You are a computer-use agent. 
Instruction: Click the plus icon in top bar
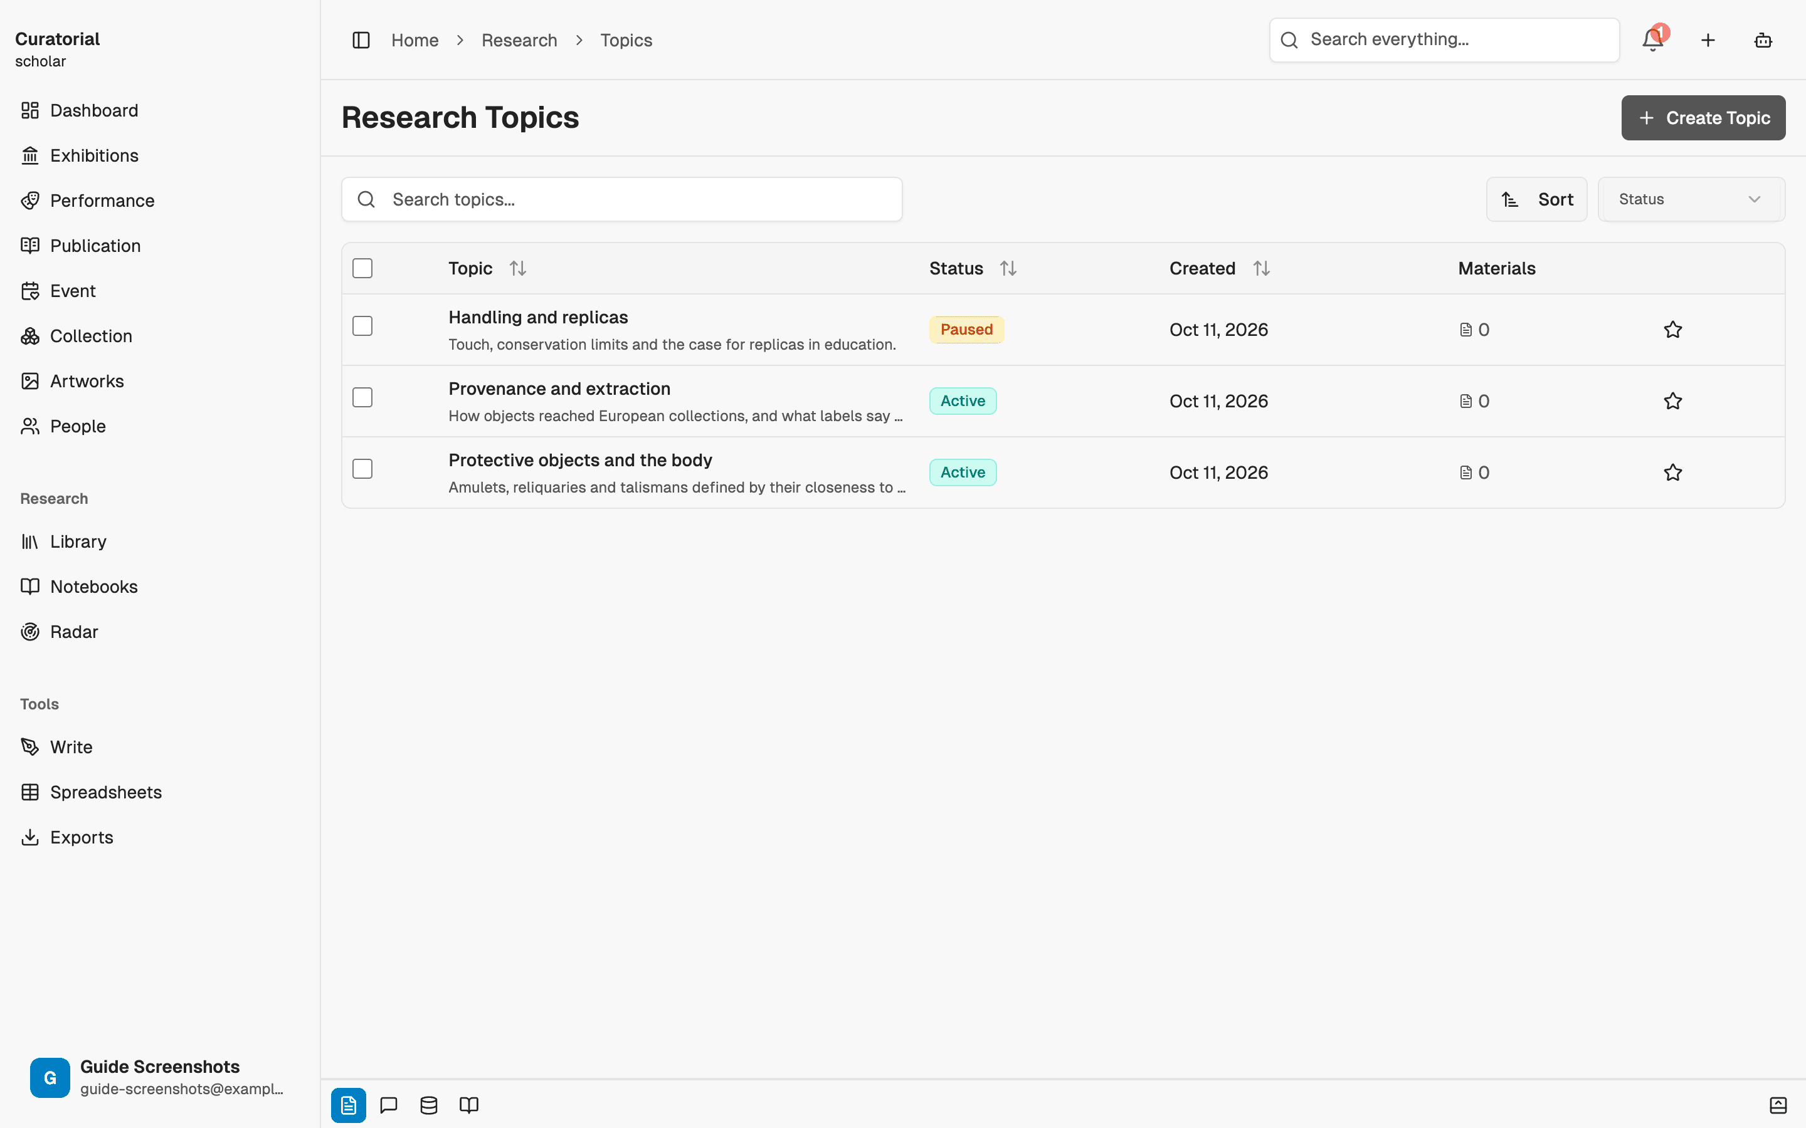(x=1708, y=40)
